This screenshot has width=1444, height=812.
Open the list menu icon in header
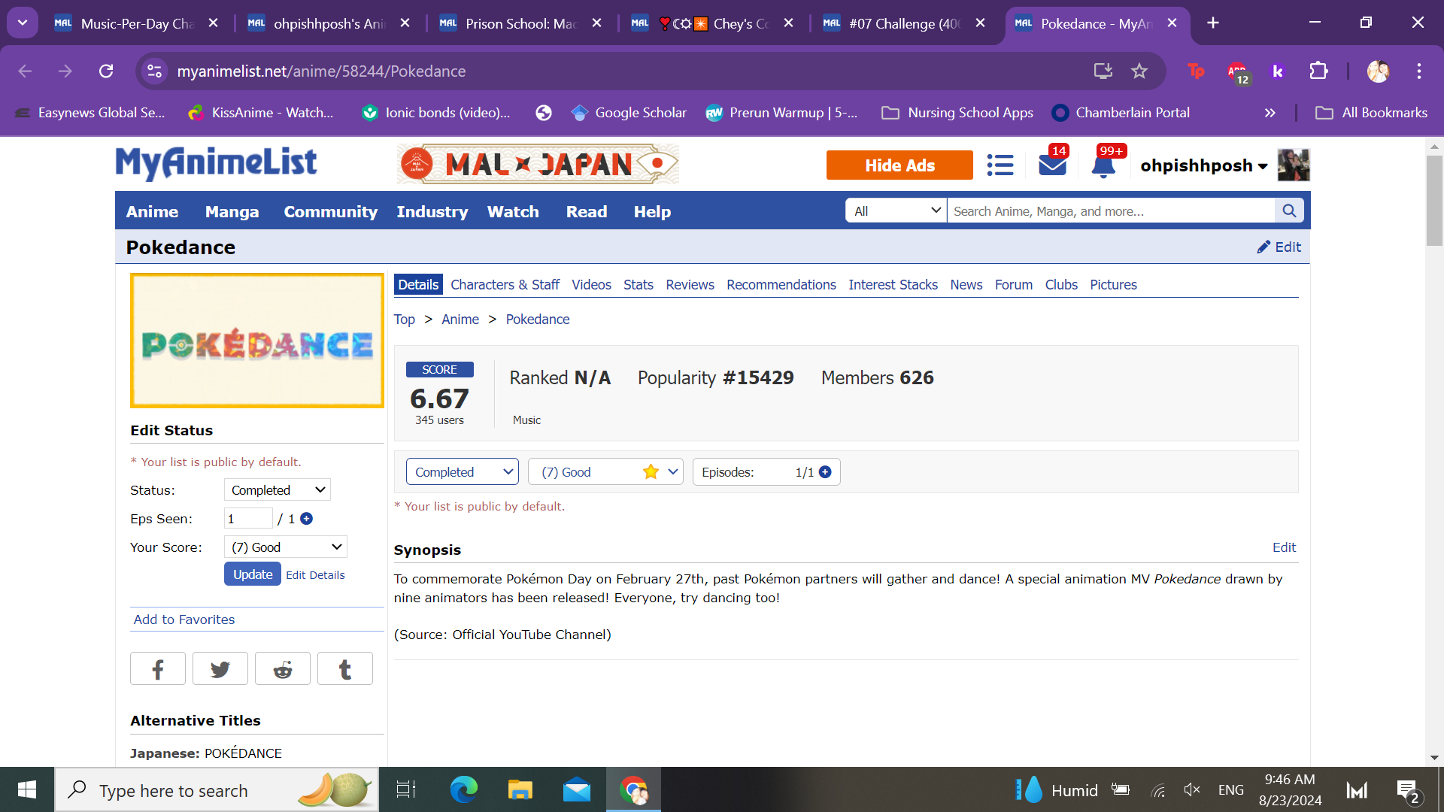click(1000, 165)
